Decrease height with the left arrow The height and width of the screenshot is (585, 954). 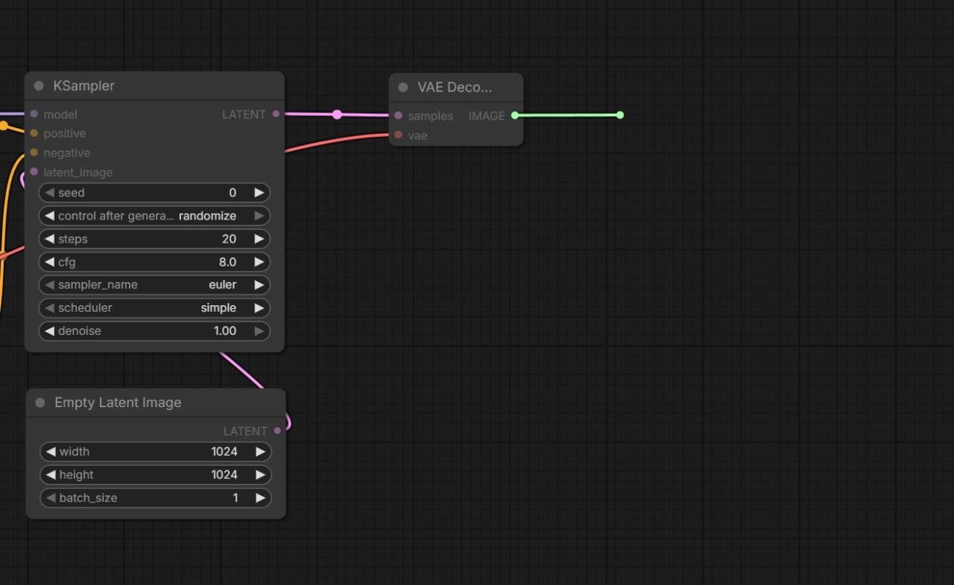click(51, 475)
